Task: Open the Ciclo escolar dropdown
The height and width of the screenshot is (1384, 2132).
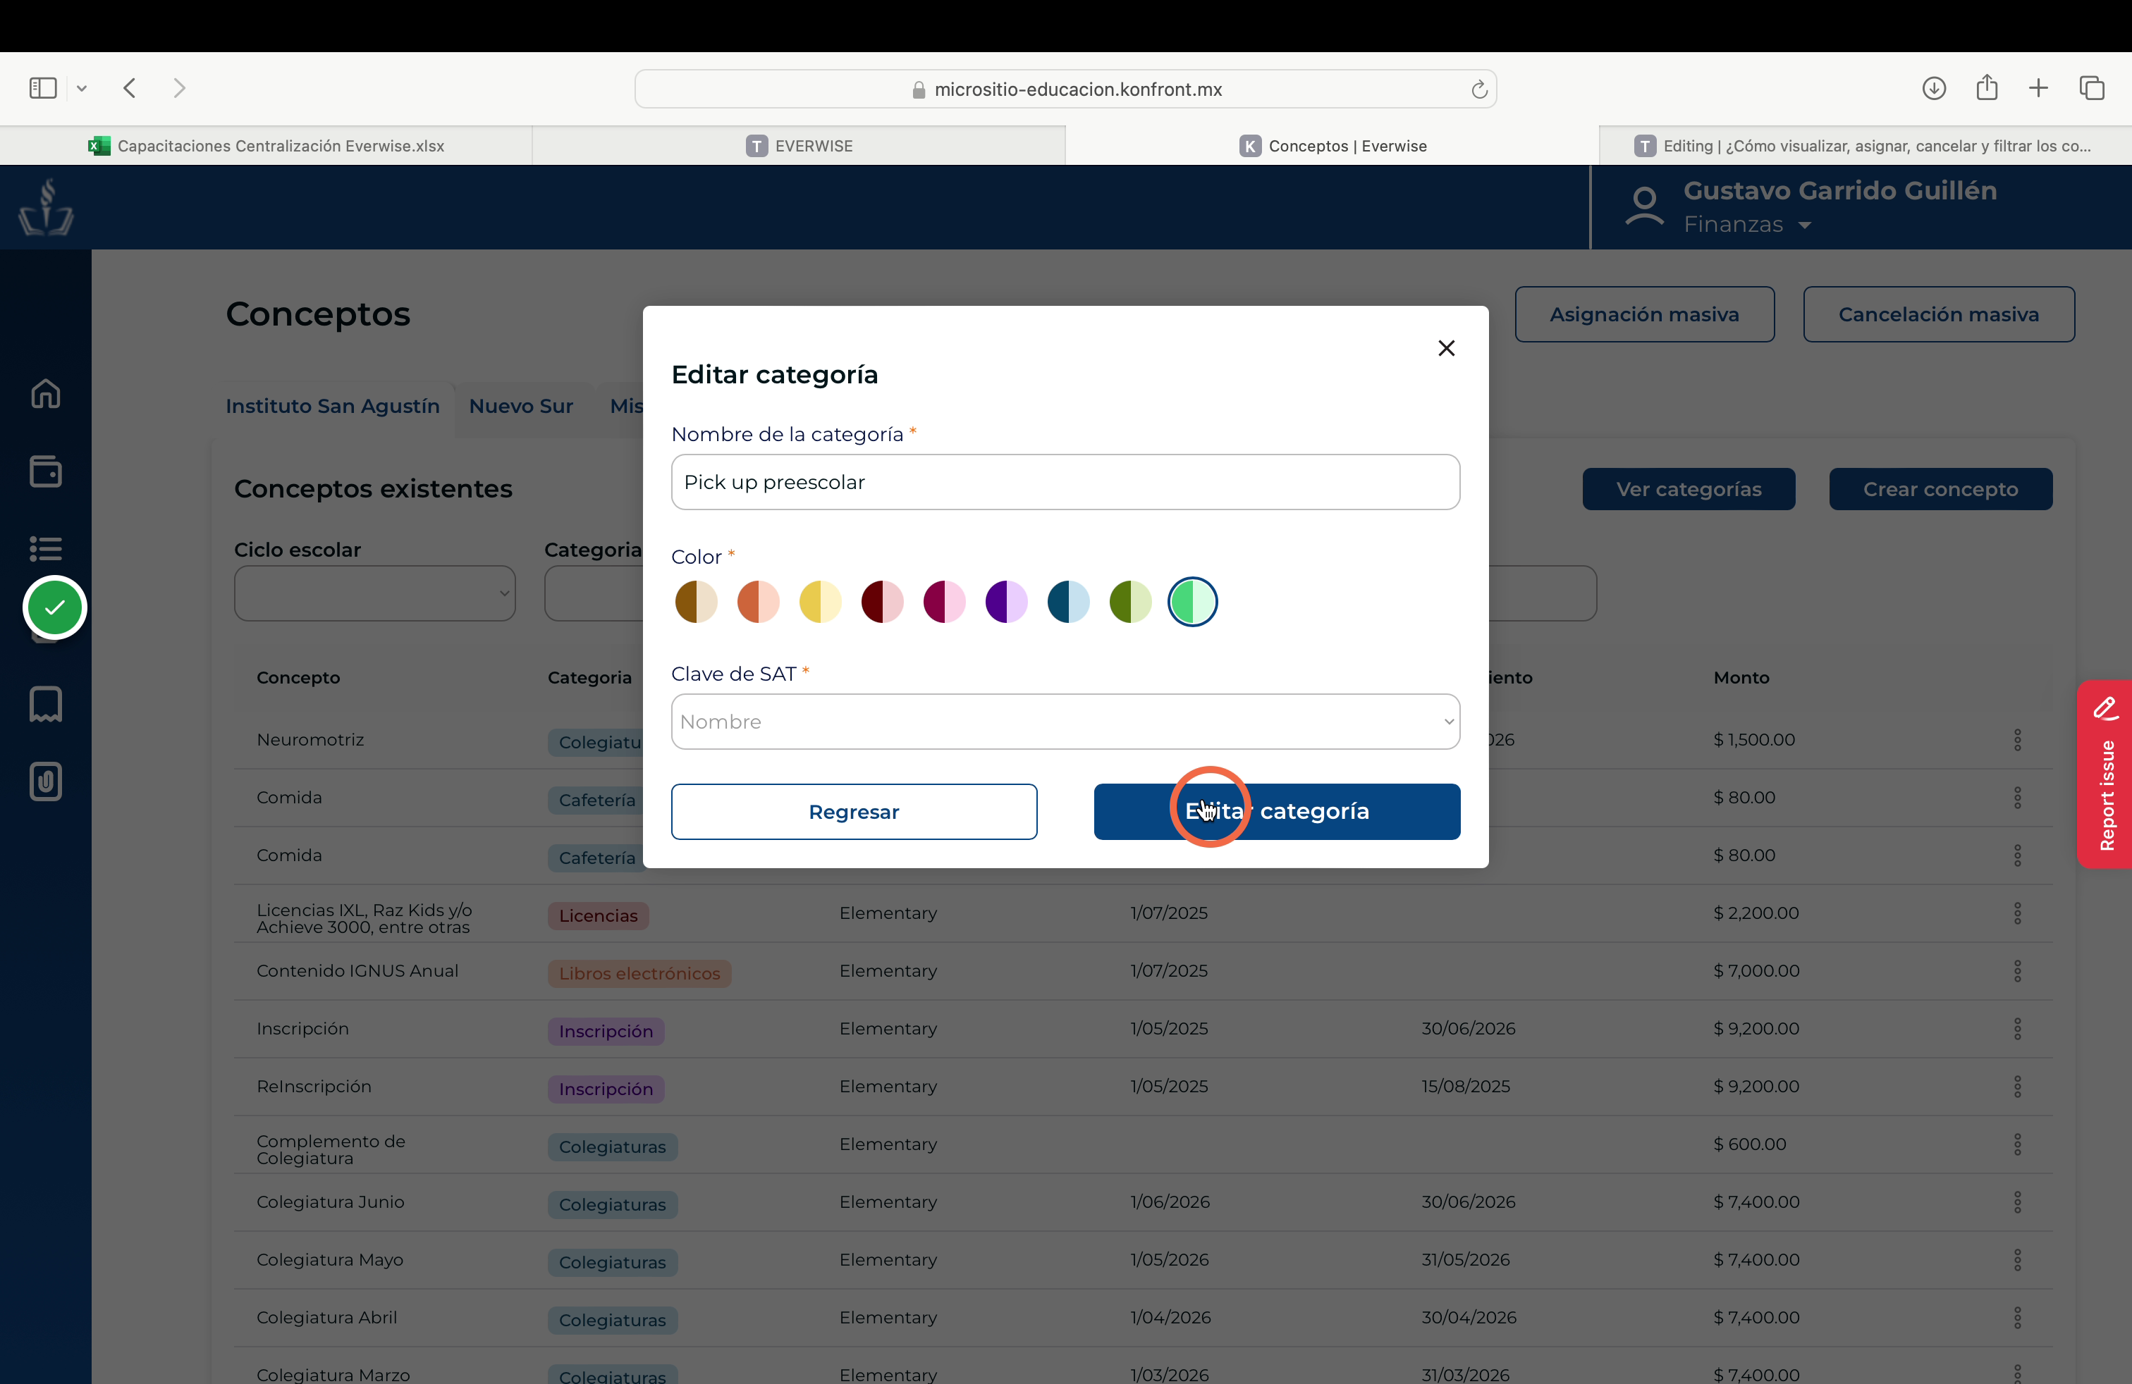Action: [x=374, y=593]
